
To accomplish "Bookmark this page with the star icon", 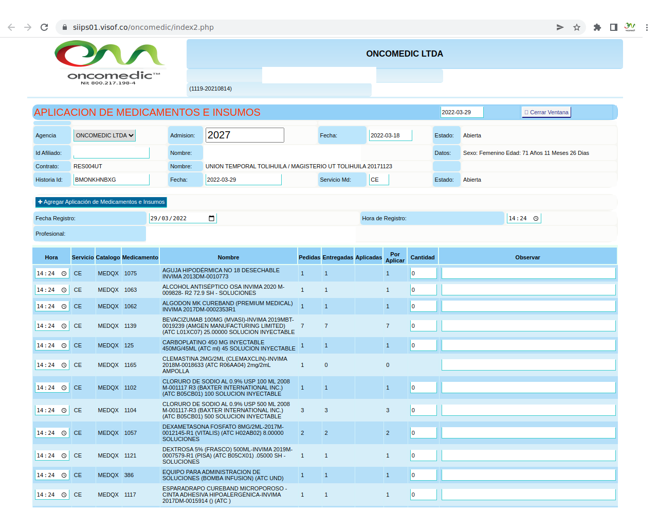I will click(577, 27).
